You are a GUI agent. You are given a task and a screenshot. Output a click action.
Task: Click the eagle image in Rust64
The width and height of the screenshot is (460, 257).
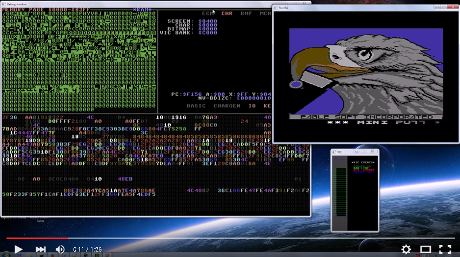tap(366, 70)
